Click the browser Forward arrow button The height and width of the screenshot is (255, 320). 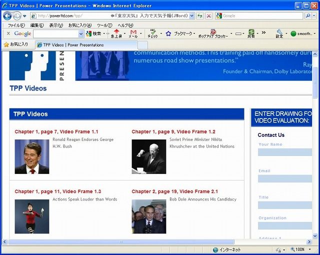click(17, 15)
